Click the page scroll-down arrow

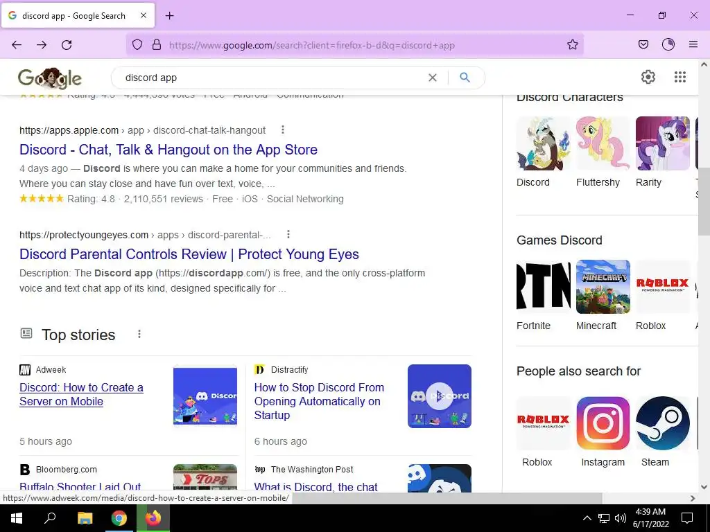click(x=704, y=487)
